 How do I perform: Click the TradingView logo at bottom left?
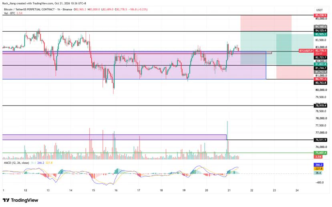[20, 200]
